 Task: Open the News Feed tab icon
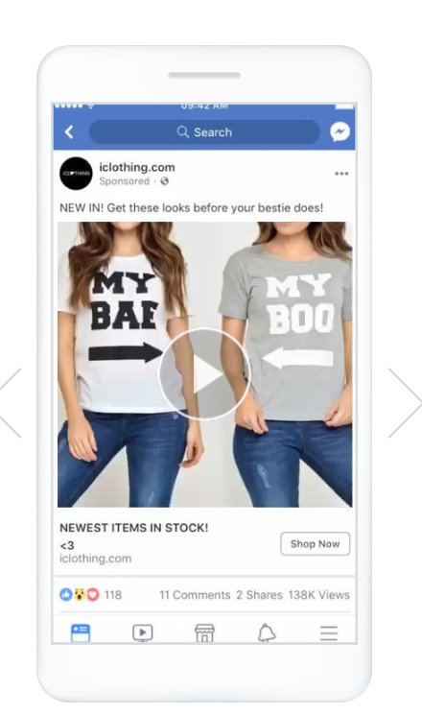[81, 632]
